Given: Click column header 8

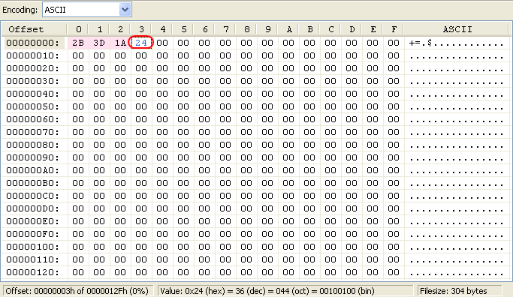Looking at the screenshot, I should [x=246, y=29].
